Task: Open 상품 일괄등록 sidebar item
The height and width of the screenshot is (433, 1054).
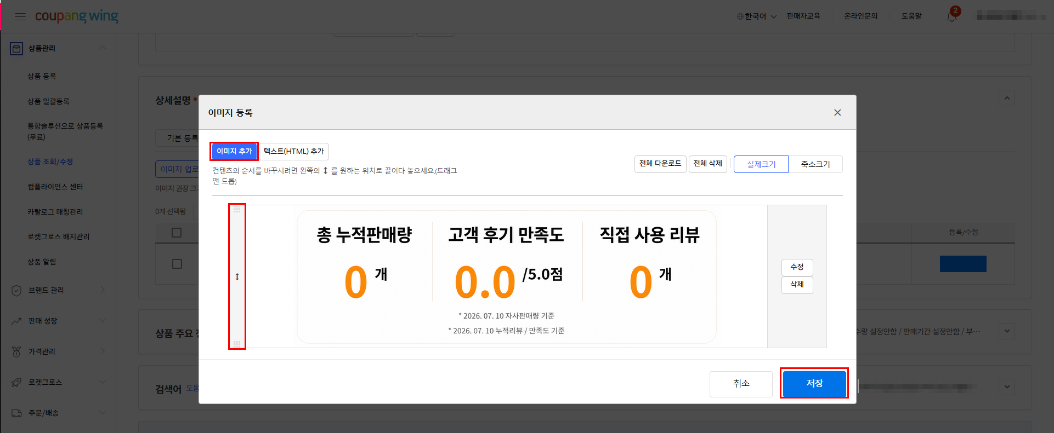Action: coord(48,101)
